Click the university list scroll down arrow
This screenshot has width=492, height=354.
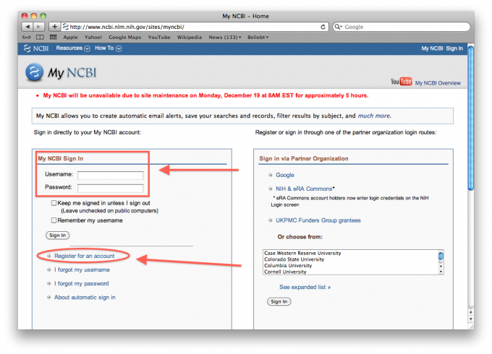[x=441, y=272]
